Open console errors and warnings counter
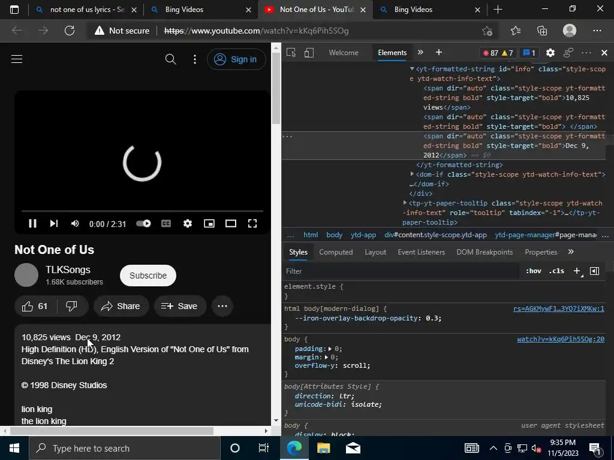The width and height of the screenshot is (614, 460). click(x=498, y=53)
